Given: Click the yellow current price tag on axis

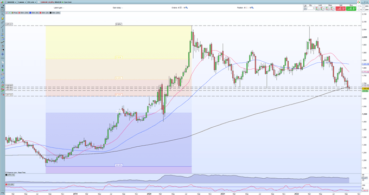Looking at the screenshot, I should [x=365, y=88].
